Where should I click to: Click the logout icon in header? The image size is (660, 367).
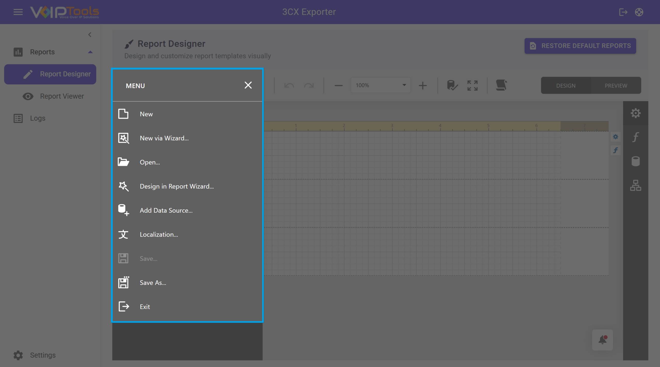click(623, 12)
